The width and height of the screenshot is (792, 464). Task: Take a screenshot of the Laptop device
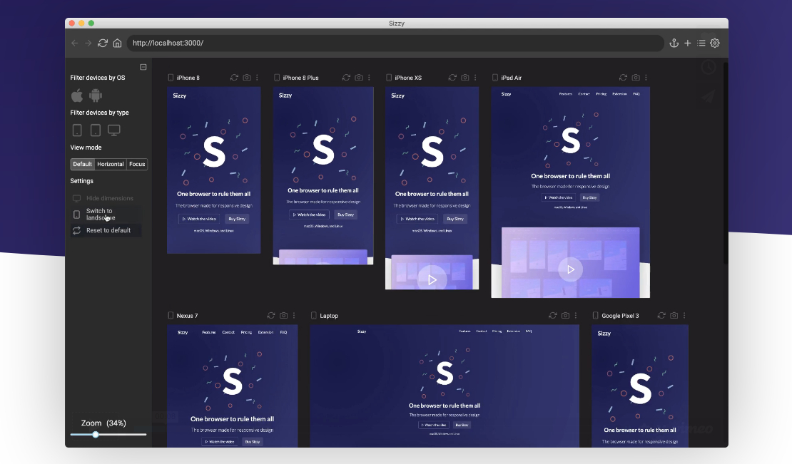[x=565, y=315]
